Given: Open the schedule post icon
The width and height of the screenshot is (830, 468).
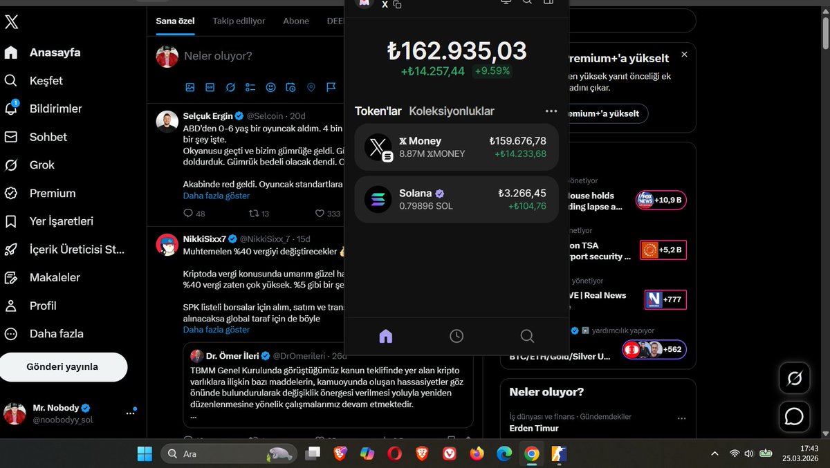Looking at the screenshot, I should [x=290, y=87].
